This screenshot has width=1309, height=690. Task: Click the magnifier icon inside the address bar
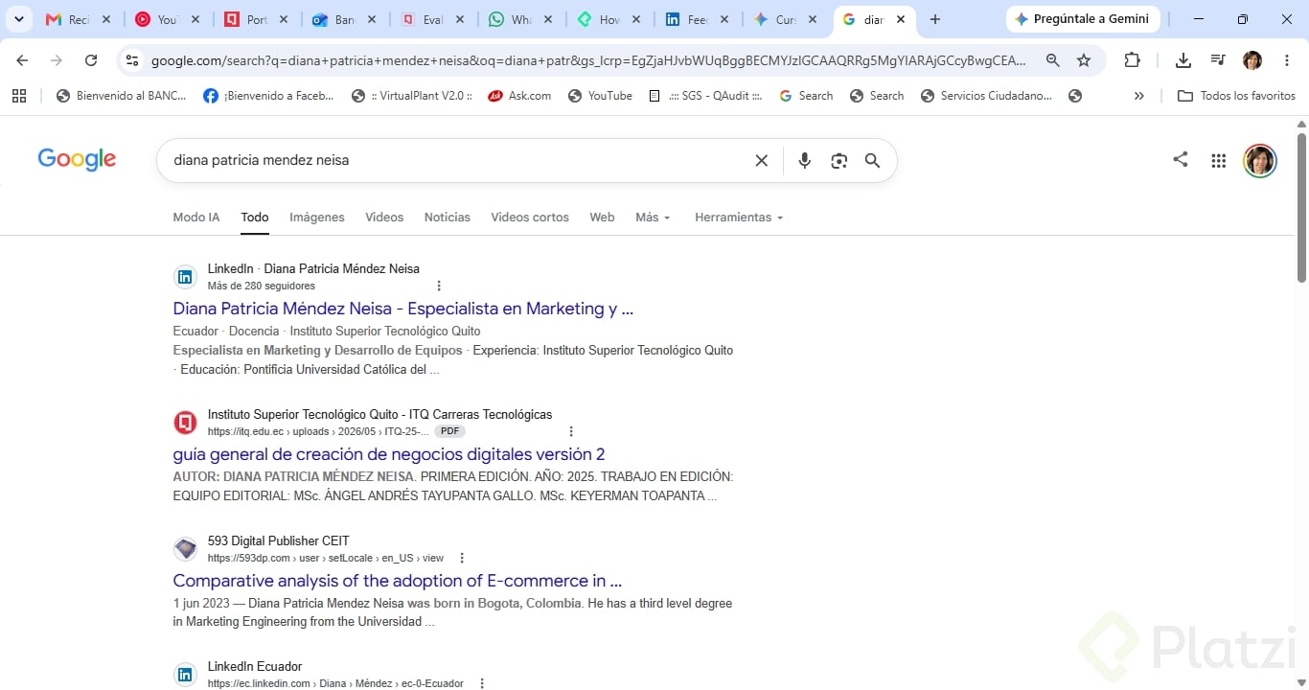pos(1053,60)
